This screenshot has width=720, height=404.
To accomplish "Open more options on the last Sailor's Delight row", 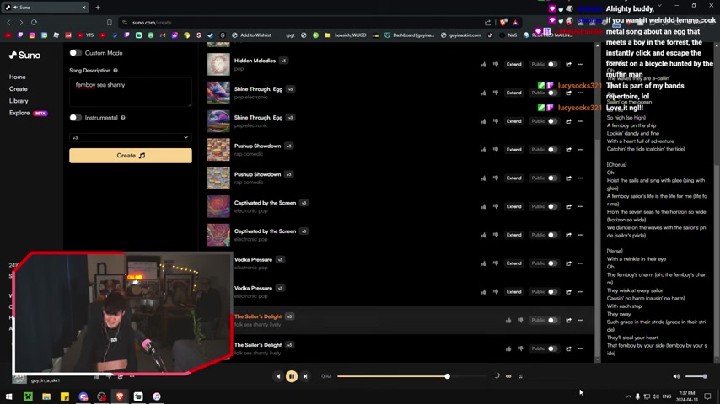I will [x=580, y=348].
